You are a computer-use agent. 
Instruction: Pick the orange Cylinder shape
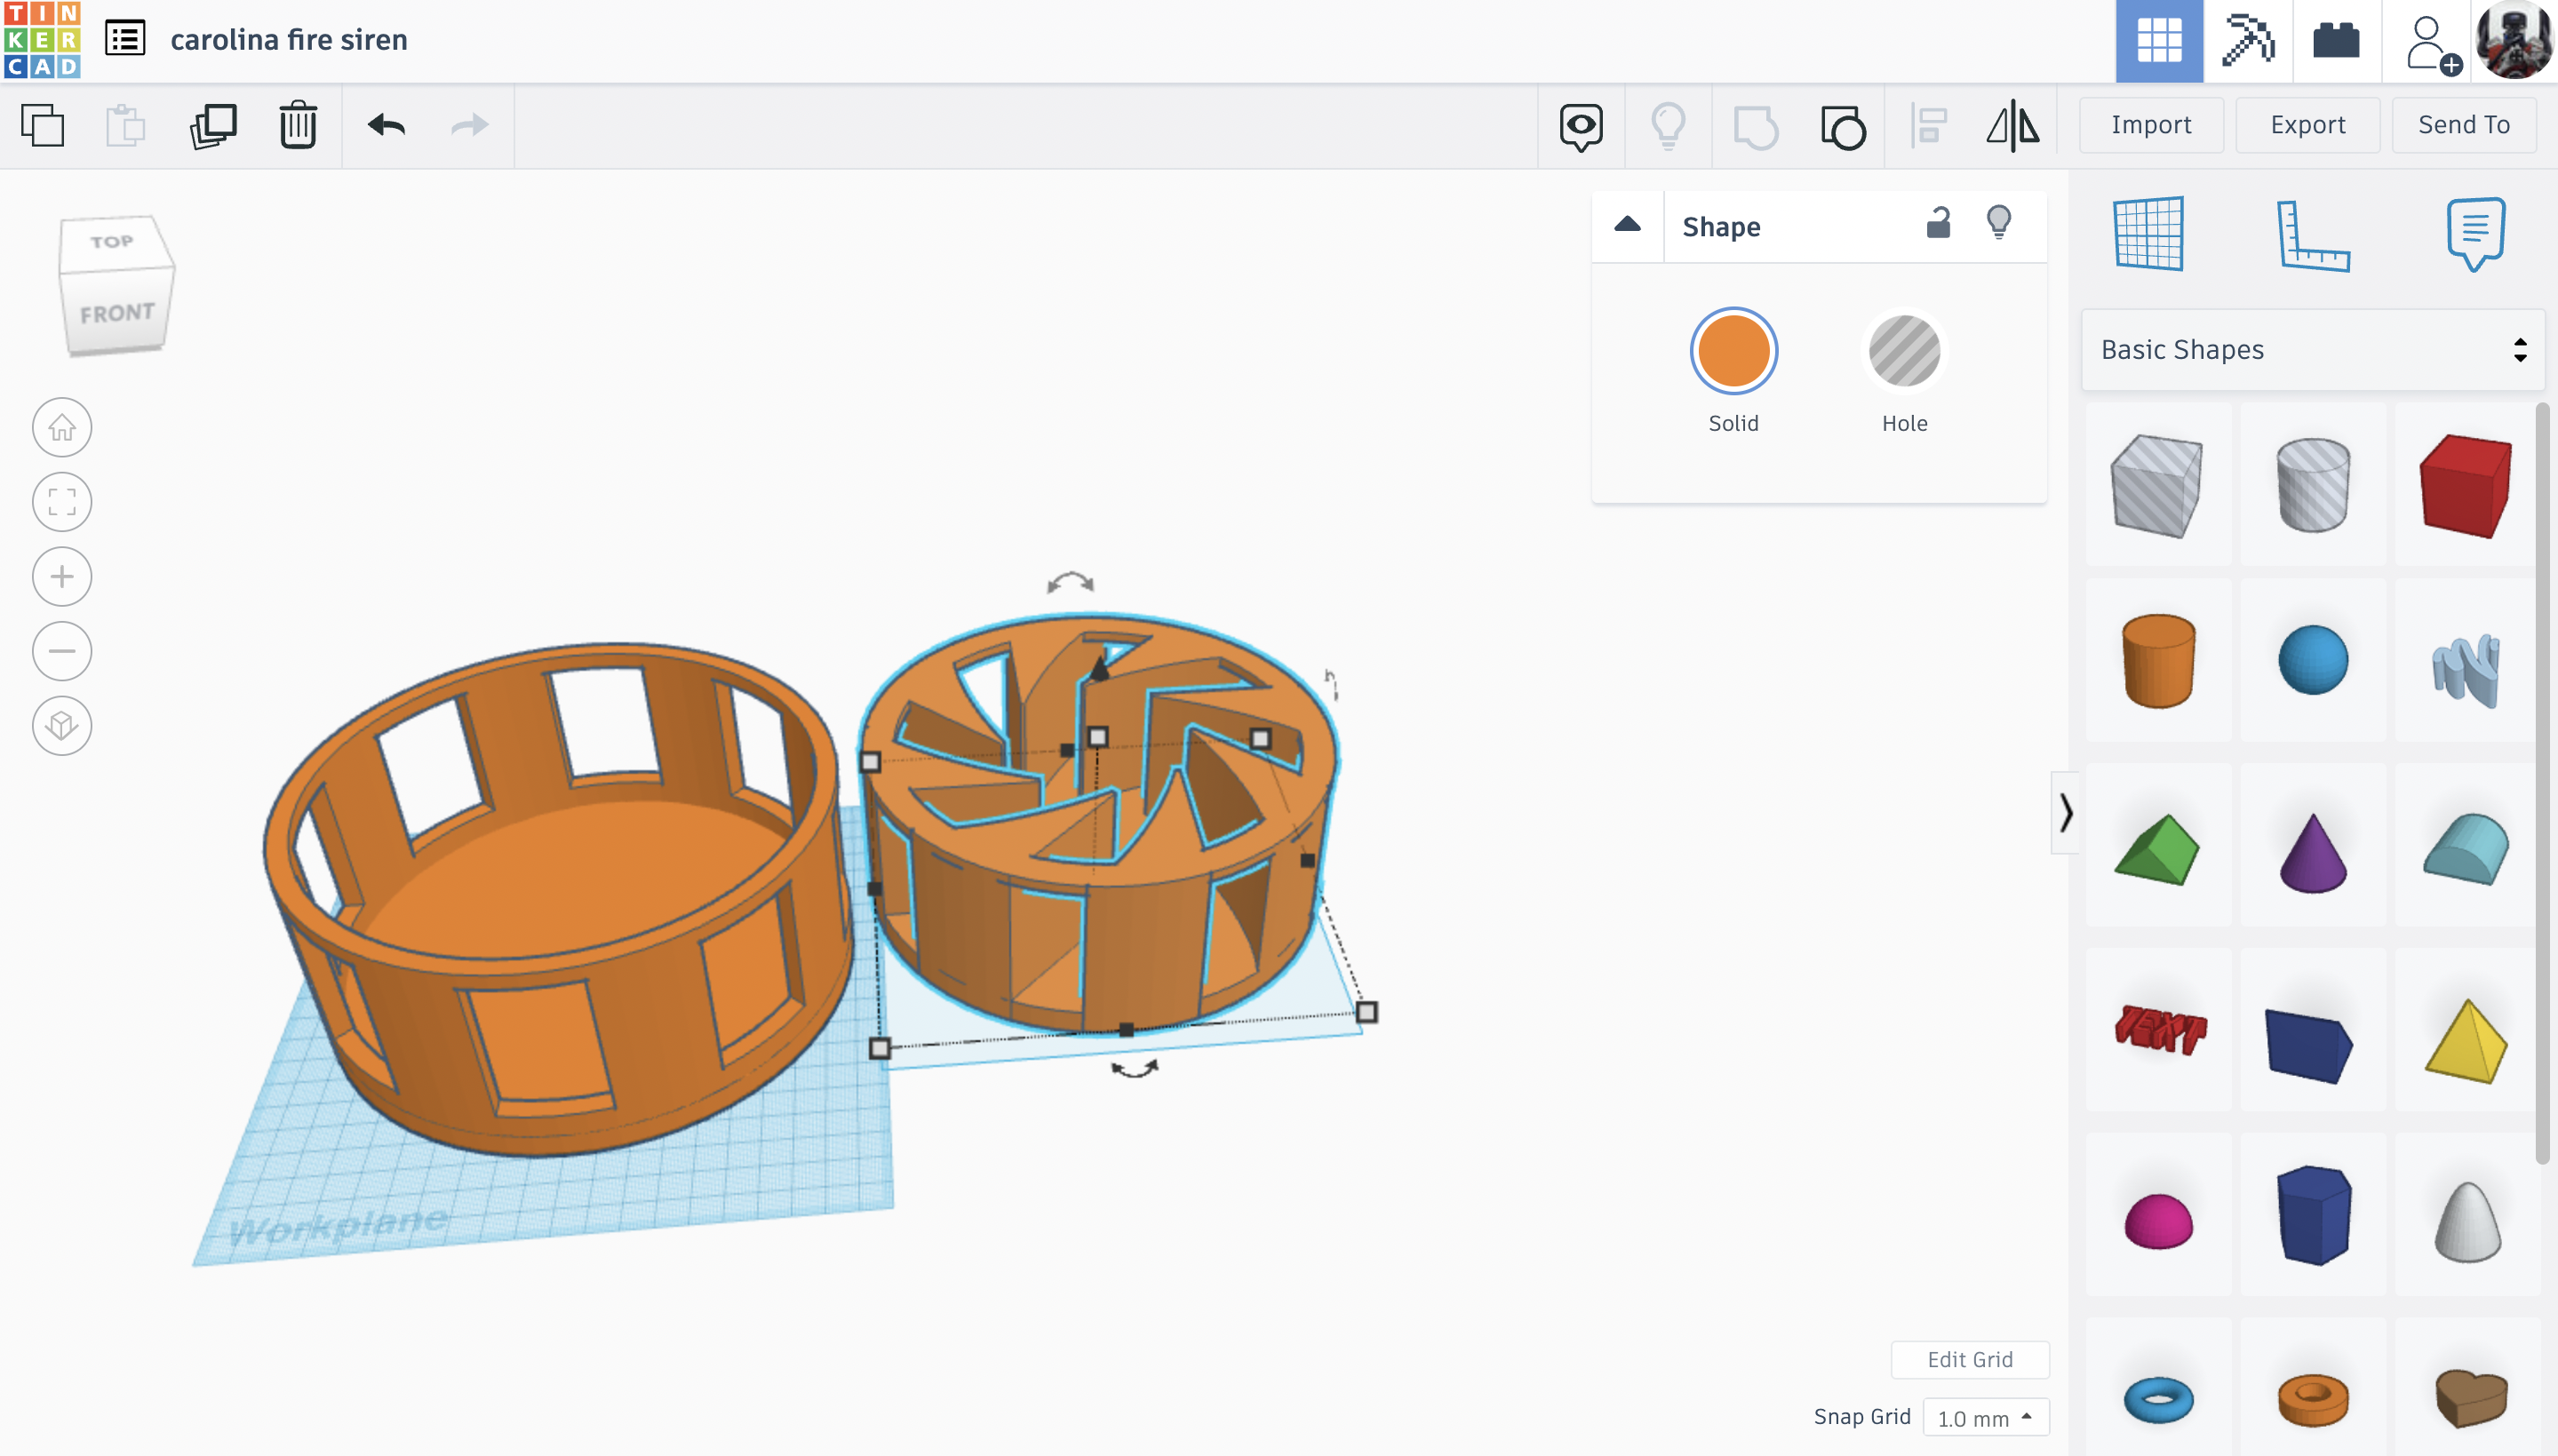[2158, 661]
